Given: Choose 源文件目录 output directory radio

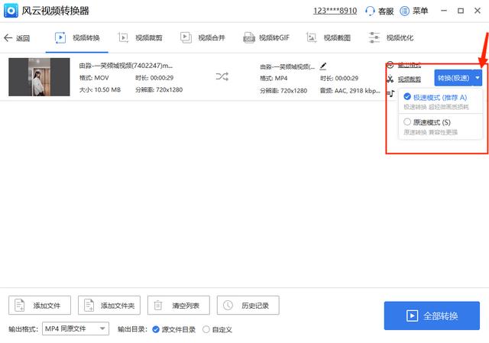Looking at the screenshot, I should tap(173, 329).
